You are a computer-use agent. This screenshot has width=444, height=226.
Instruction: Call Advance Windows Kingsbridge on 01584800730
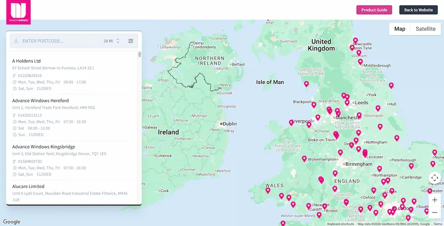click(30, 161)
